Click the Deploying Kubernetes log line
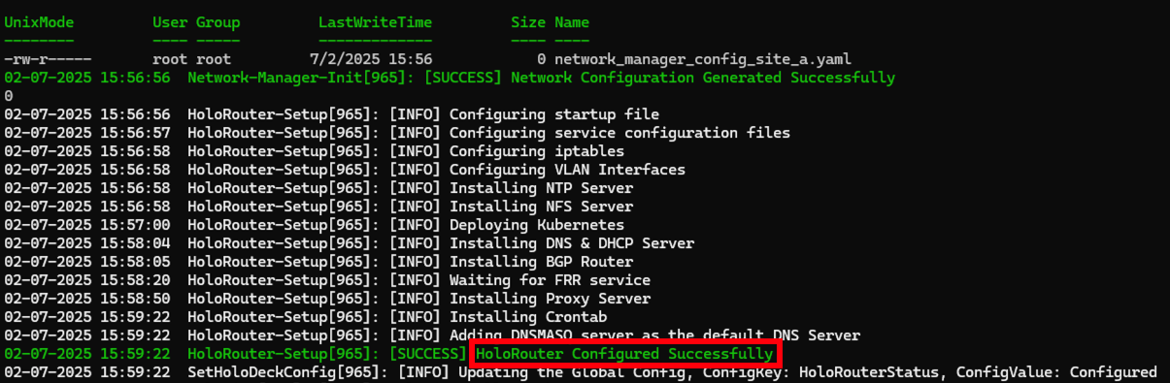 314,225
